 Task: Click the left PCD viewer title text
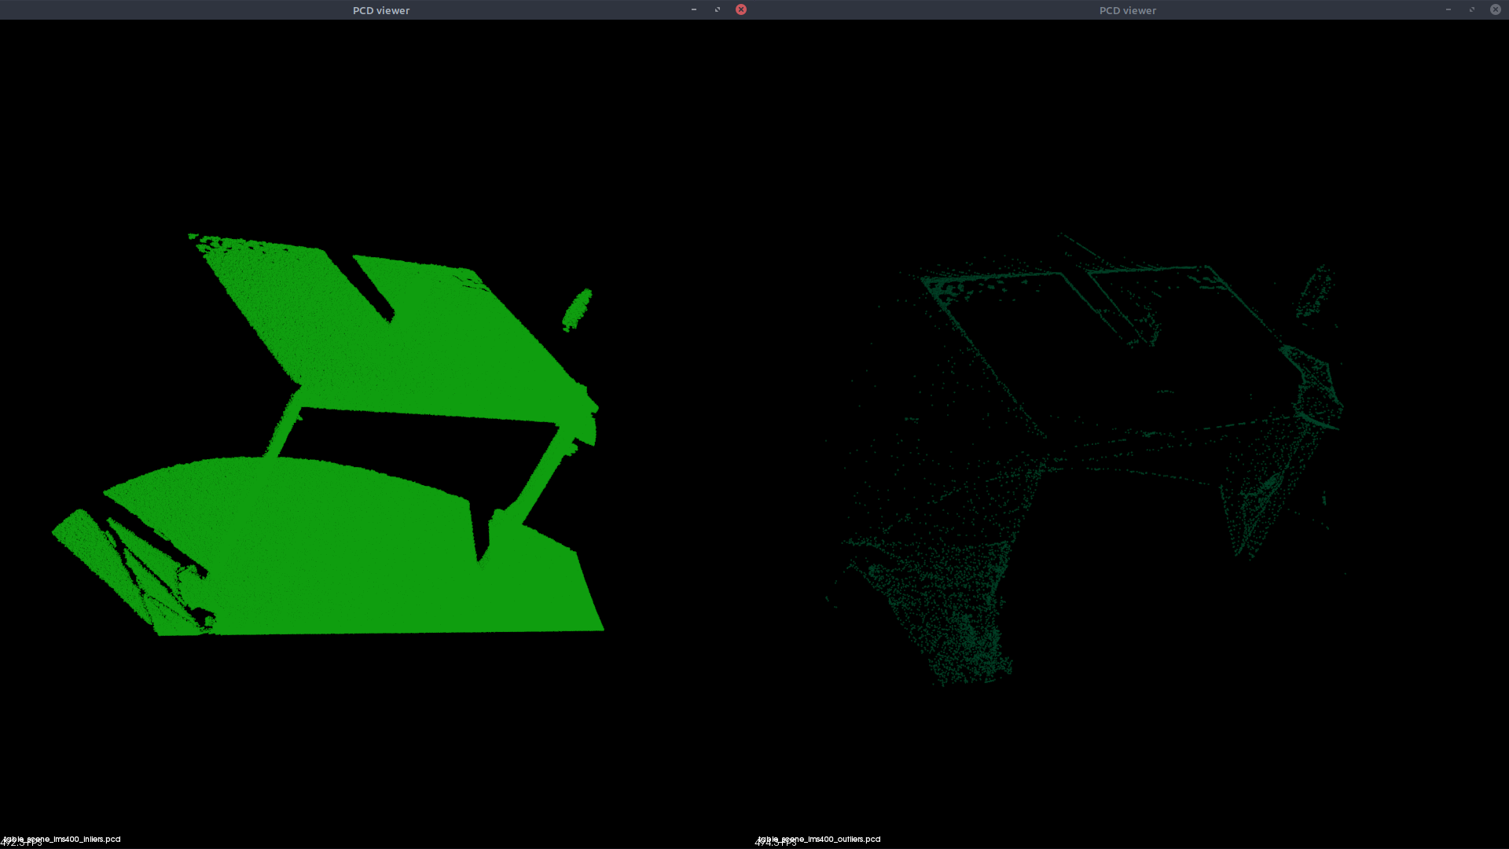(381, 10)
